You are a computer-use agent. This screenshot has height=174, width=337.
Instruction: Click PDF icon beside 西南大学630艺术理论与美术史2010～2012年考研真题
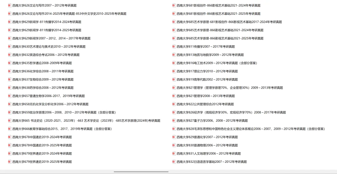click(9, 46)
